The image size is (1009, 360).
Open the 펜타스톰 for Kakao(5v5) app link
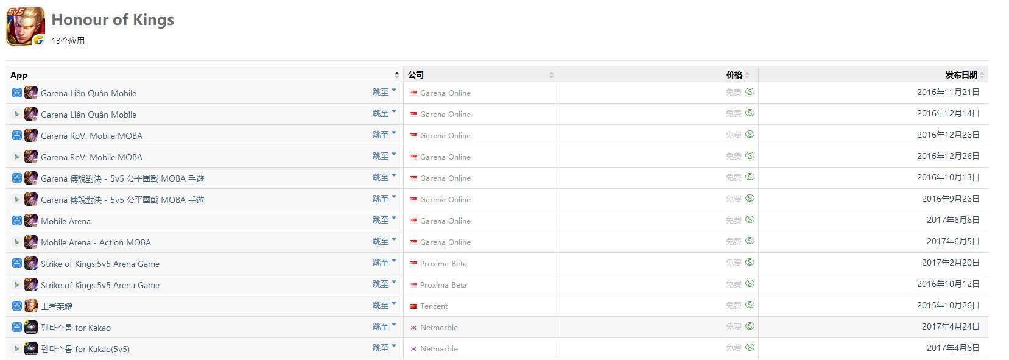(85, 349)
